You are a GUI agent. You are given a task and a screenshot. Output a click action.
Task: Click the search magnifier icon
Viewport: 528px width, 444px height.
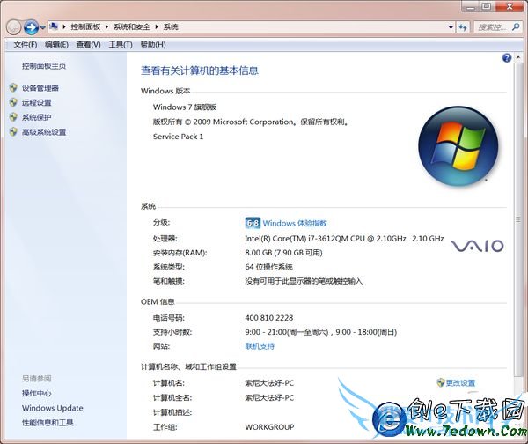pos(516,26)
